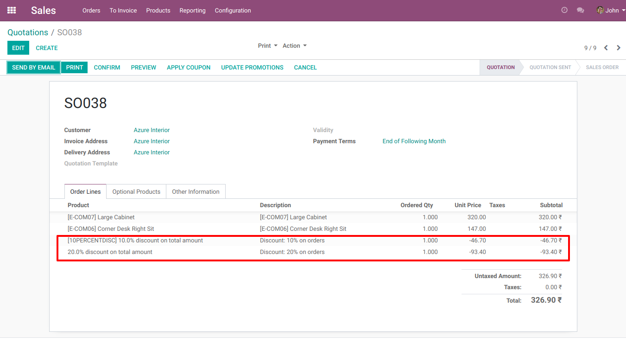Screen dimensions: 626x349
Task: Open the Reporting menu
Action: pos(192,10)
